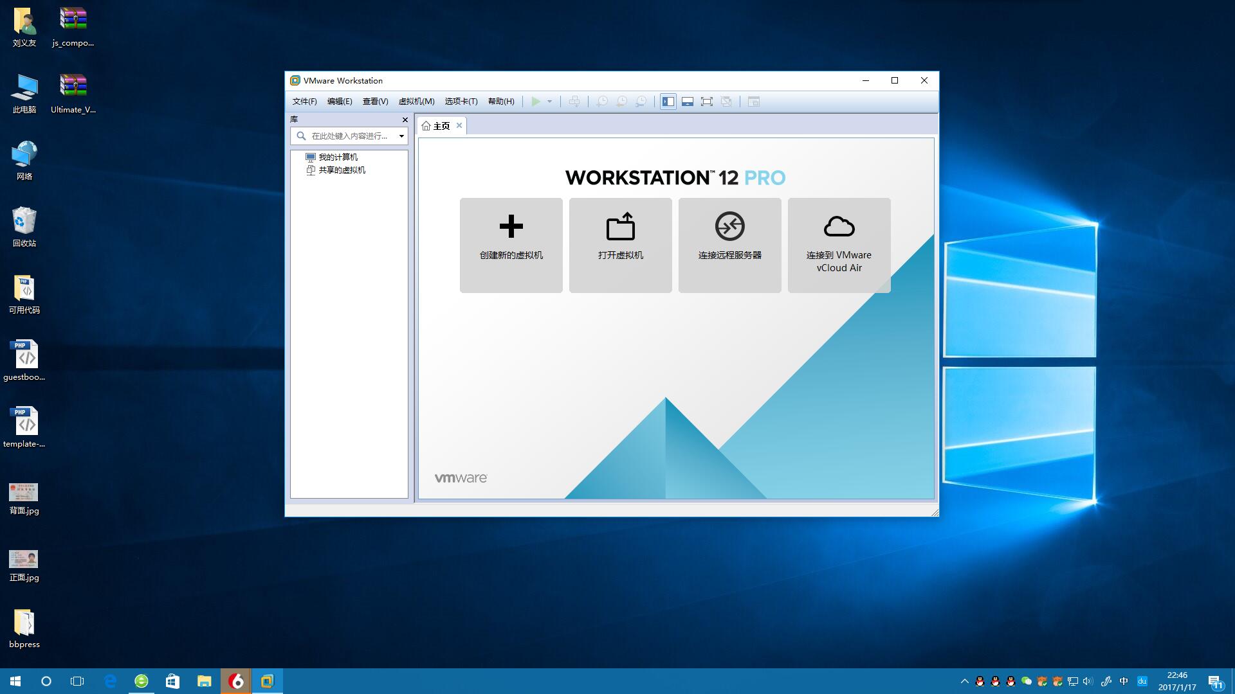Open the library search filter dropdown
This screenshot has height=694, width=1235.
tap(401, 136)
